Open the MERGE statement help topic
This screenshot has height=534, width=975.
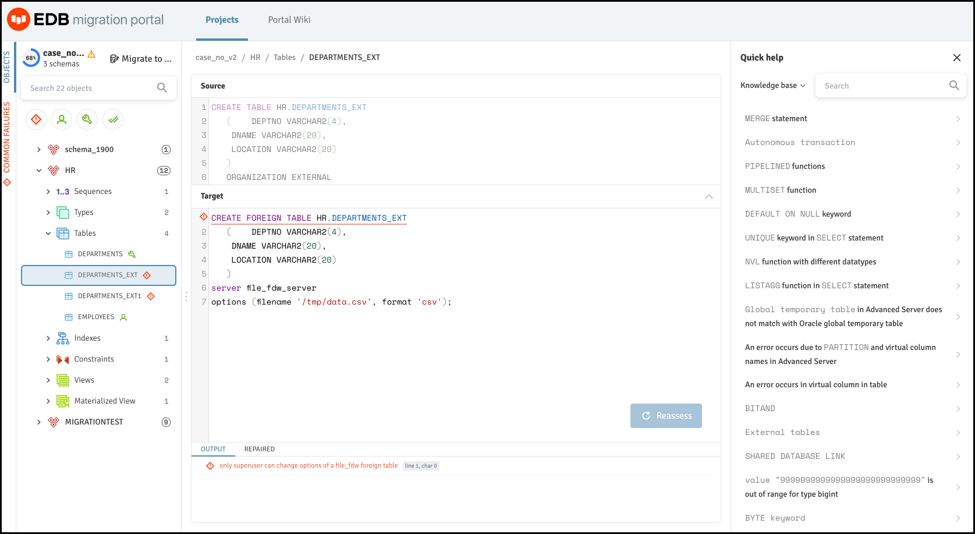click(x=852, y=119)
